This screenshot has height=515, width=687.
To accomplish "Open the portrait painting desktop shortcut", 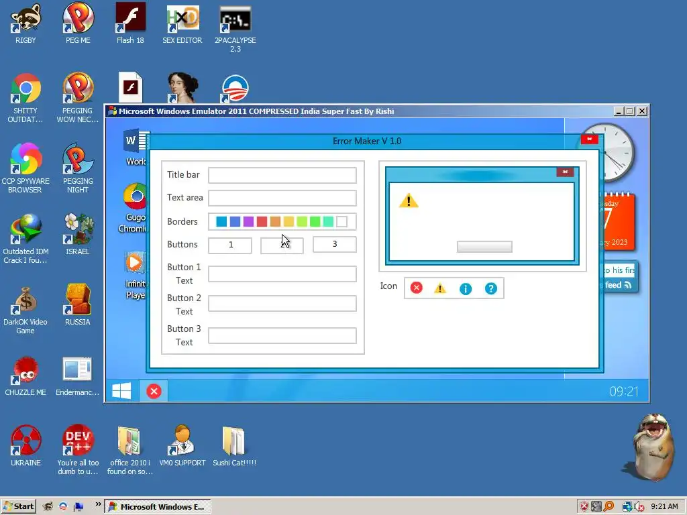I will [x=182, y=88].
